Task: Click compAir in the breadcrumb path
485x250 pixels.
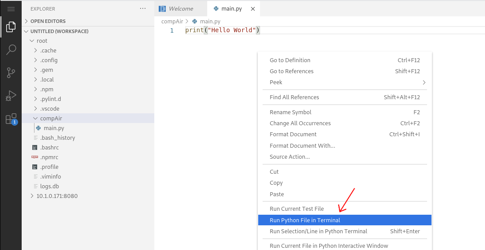Action: point(172,21)
